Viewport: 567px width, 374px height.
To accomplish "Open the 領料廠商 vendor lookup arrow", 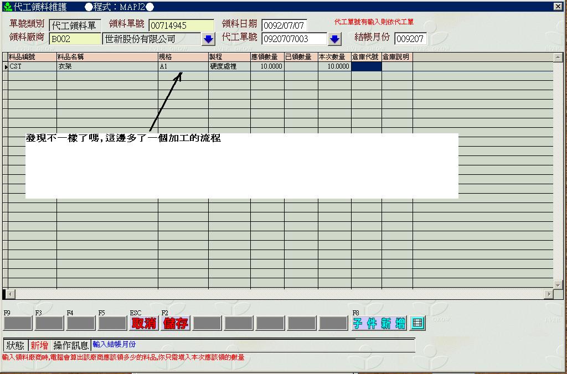I will click(208, 39).
